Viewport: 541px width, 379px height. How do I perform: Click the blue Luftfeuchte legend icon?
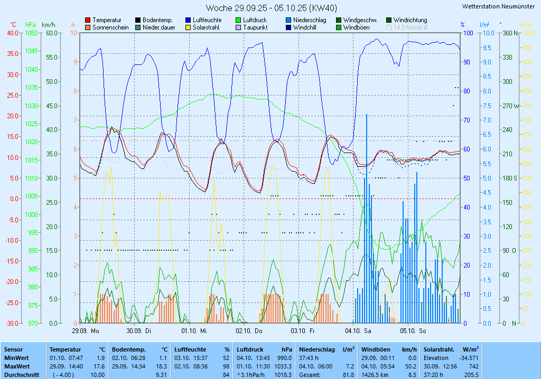click(x=188, y=20)
